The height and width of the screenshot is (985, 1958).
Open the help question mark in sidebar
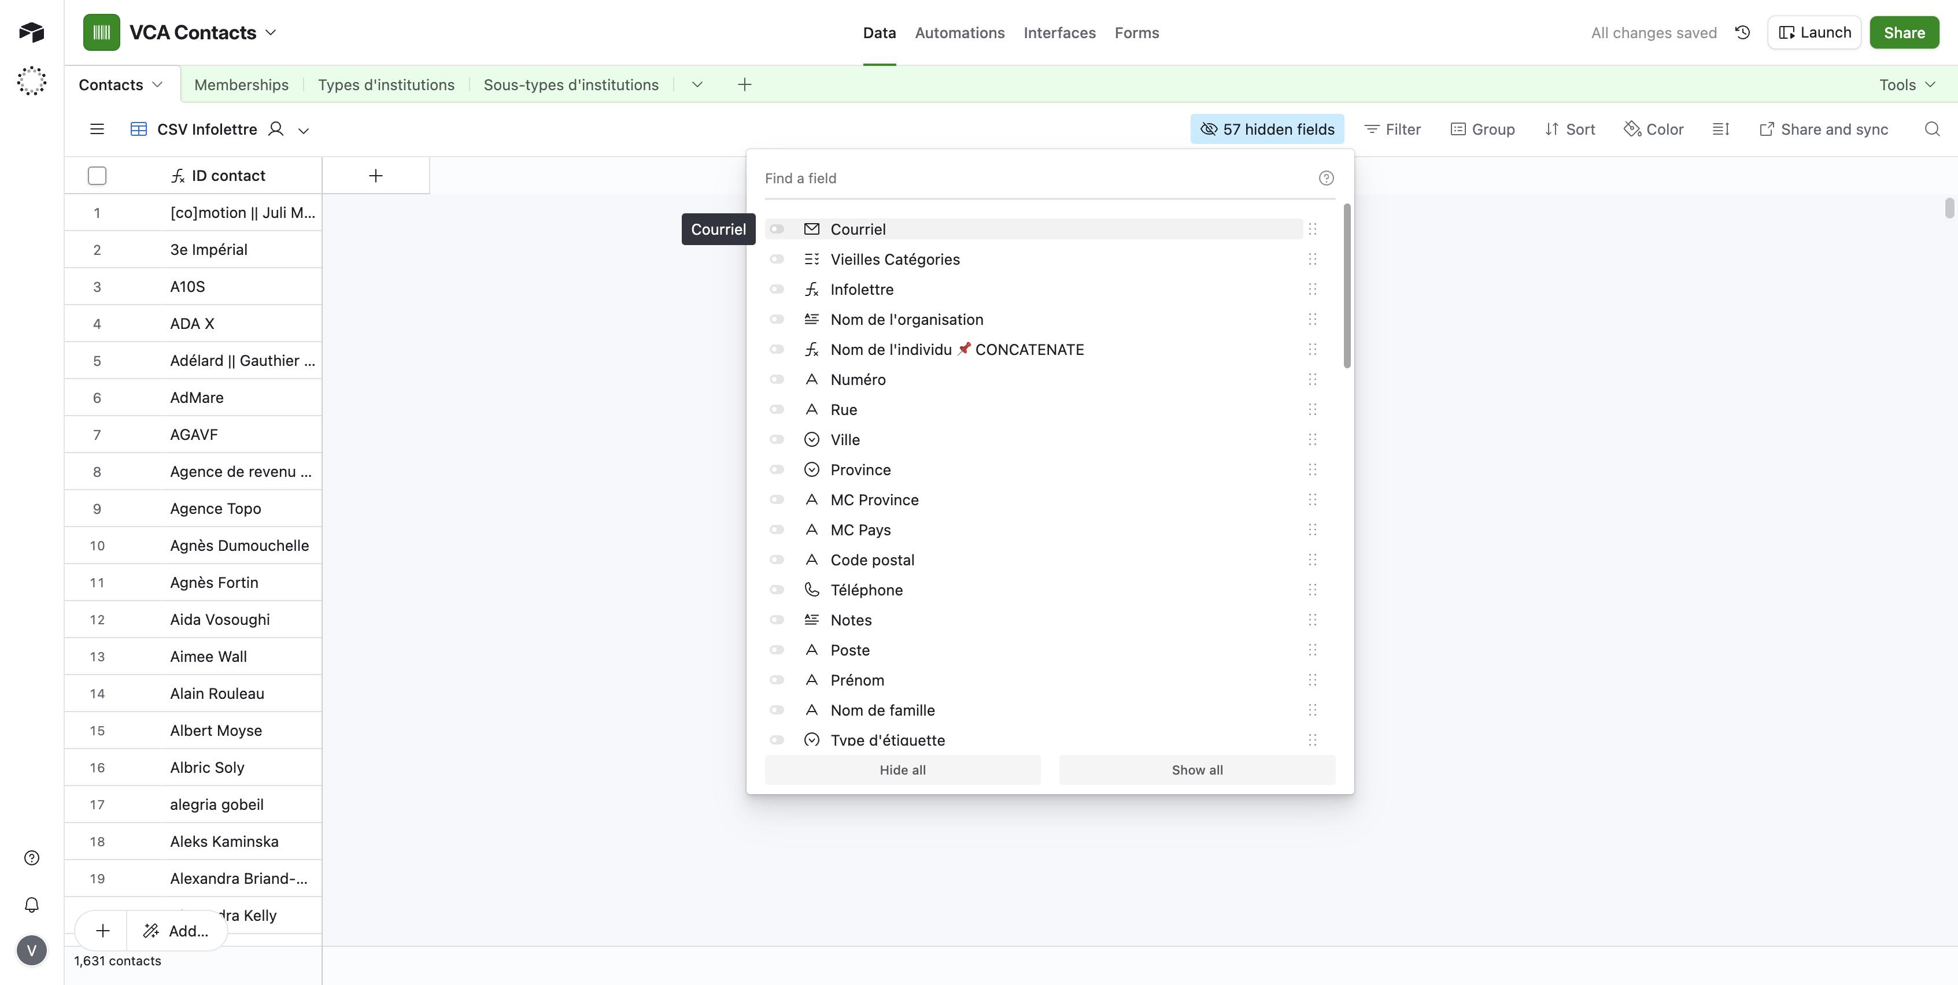pos(31,858)
